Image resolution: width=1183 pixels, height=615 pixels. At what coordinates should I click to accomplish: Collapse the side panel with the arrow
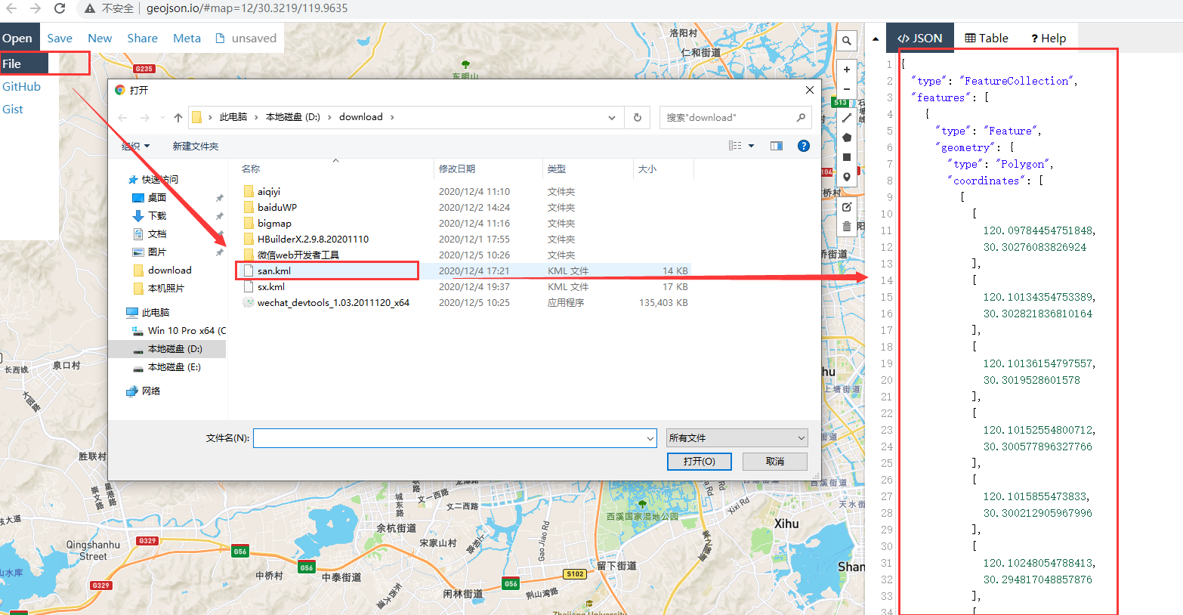(876, 39)
